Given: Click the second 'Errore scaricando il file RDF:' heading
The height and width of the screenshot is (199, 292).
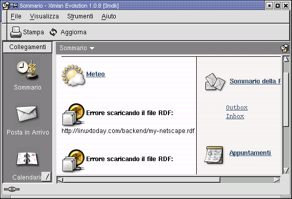Looking at the screenshot, I should tap(130, 159).
